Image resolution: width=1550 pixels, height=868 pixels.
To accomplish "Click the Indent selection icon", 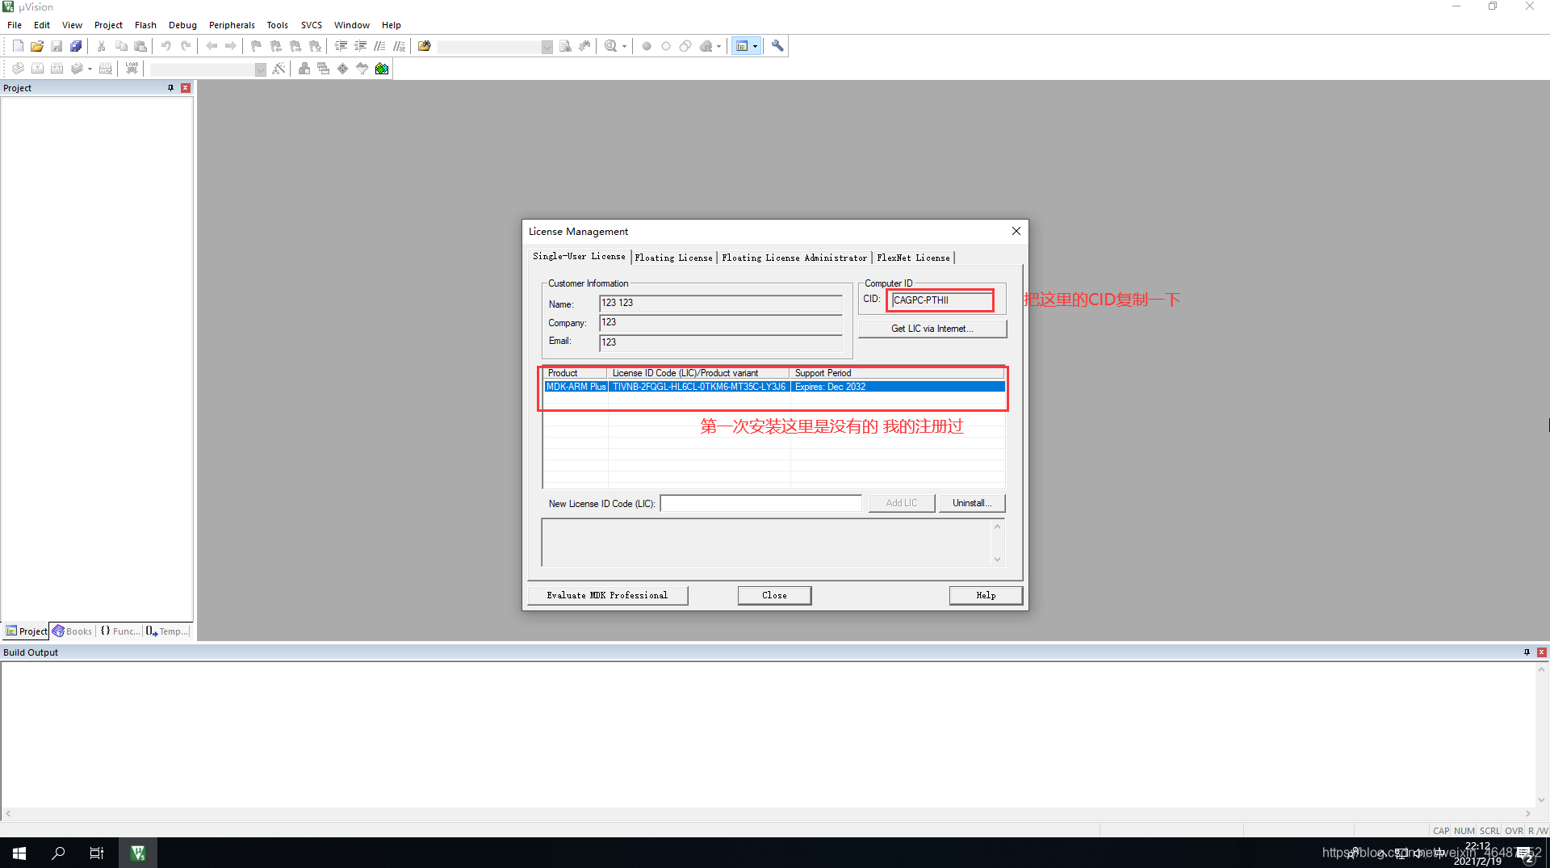I will (341, 46).
